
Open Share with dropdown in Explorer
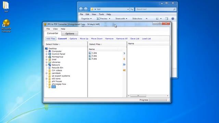[121, 18]
